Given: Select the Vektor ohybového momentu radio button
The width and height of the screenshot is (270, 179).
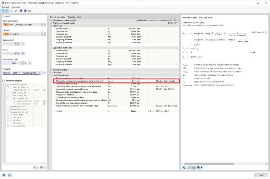Looking at the screenshot, I should point(15,101).
